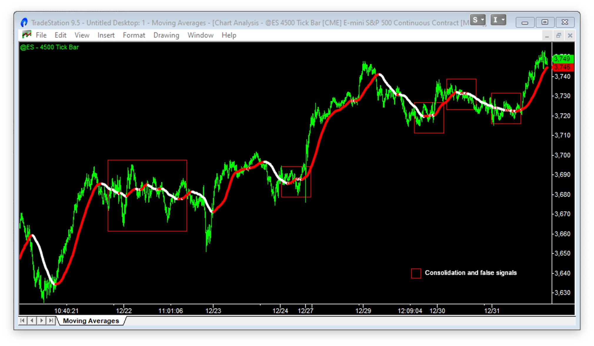Minimize the TradeStation main window

[525, 22]
